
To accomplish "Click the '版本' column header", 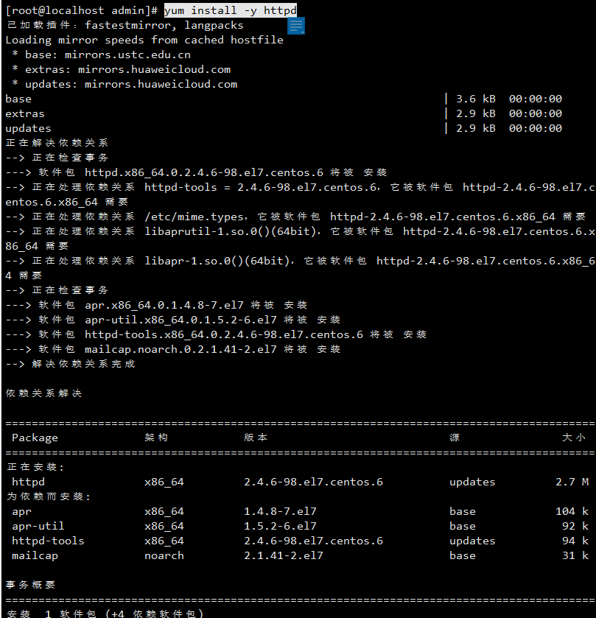I will pos(256,438).
